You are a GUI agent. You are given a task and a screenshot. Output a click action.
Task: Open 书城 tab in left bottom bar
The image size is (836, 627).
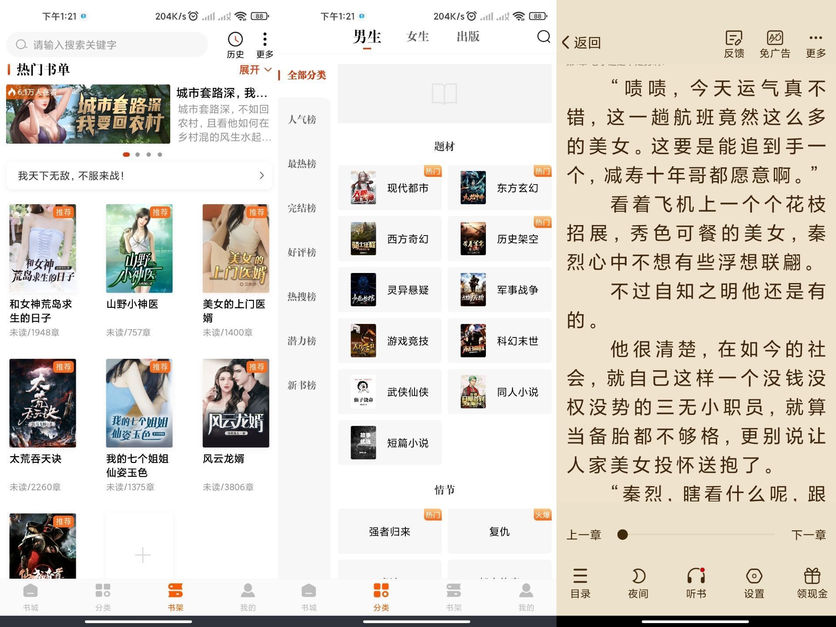click(x=30, y=597)
